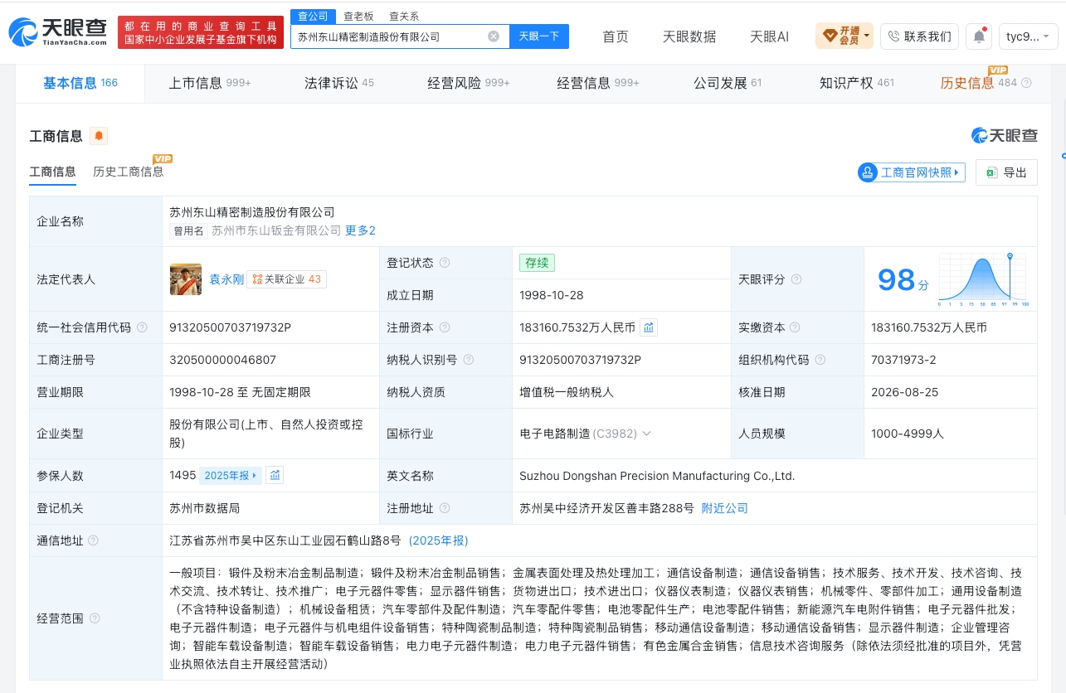Open the 联系我们 contact button
Image resolution: width=1066 pixels, height=693 pixels.
pyautogui.click(x=919, y=36)
